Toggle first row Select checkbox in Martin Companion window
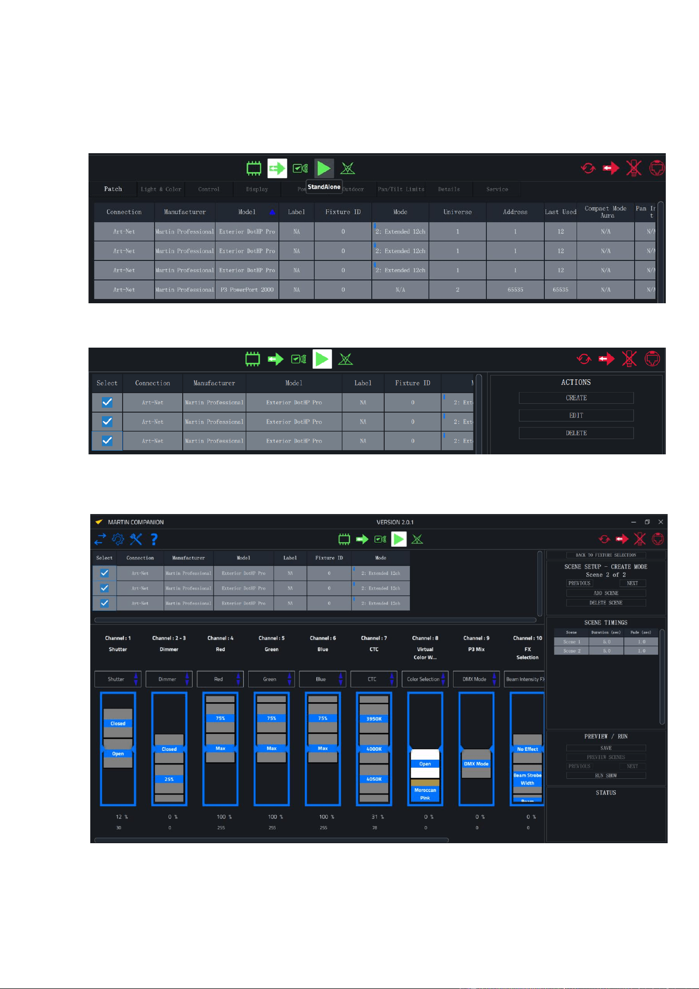 point(105,573)
